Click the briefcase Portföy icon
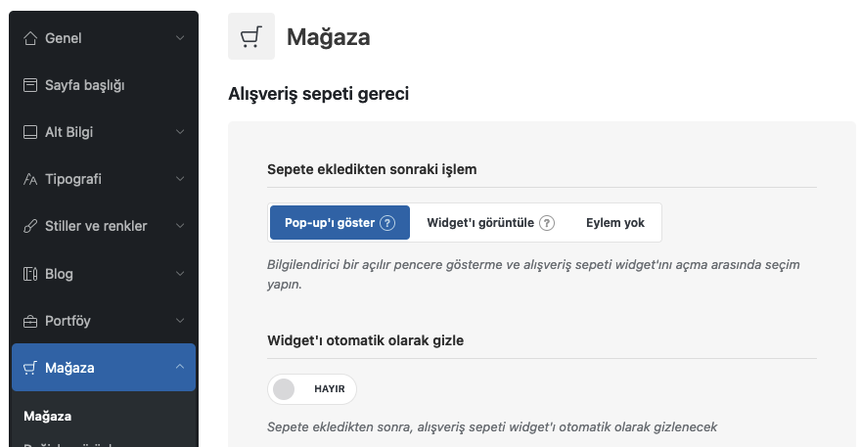 click(30, 321)
